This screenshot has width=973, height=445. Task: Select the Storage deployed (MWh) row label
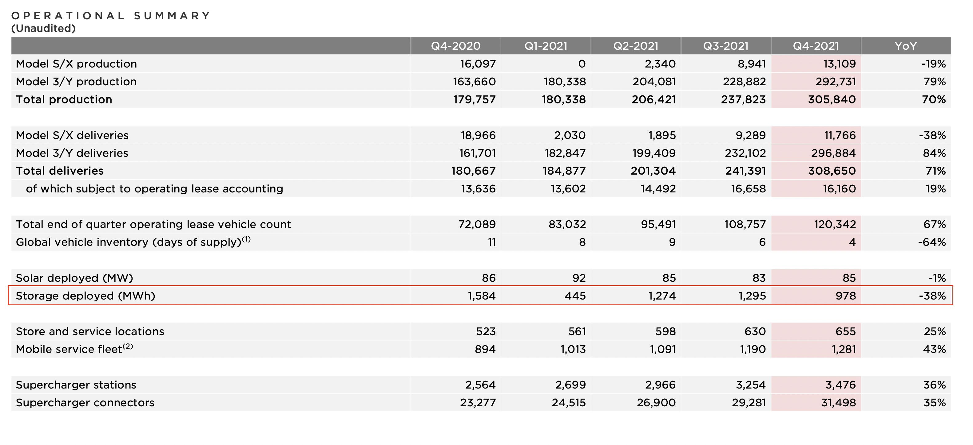click(86, 296)
